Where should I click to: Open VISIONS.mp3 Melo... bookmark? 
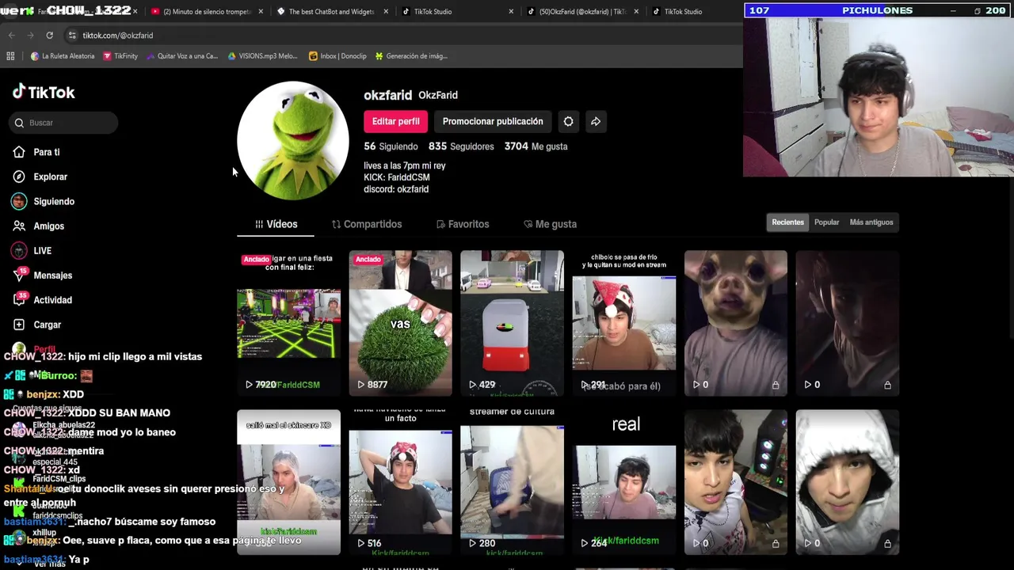pyautogui.click(x=262, y=56)
